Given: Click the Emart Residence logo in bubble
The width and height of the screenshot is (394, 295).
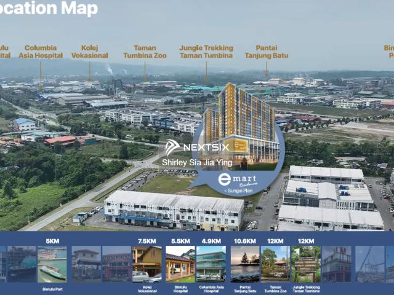Looking at the screenshot, I should point(238,180).
